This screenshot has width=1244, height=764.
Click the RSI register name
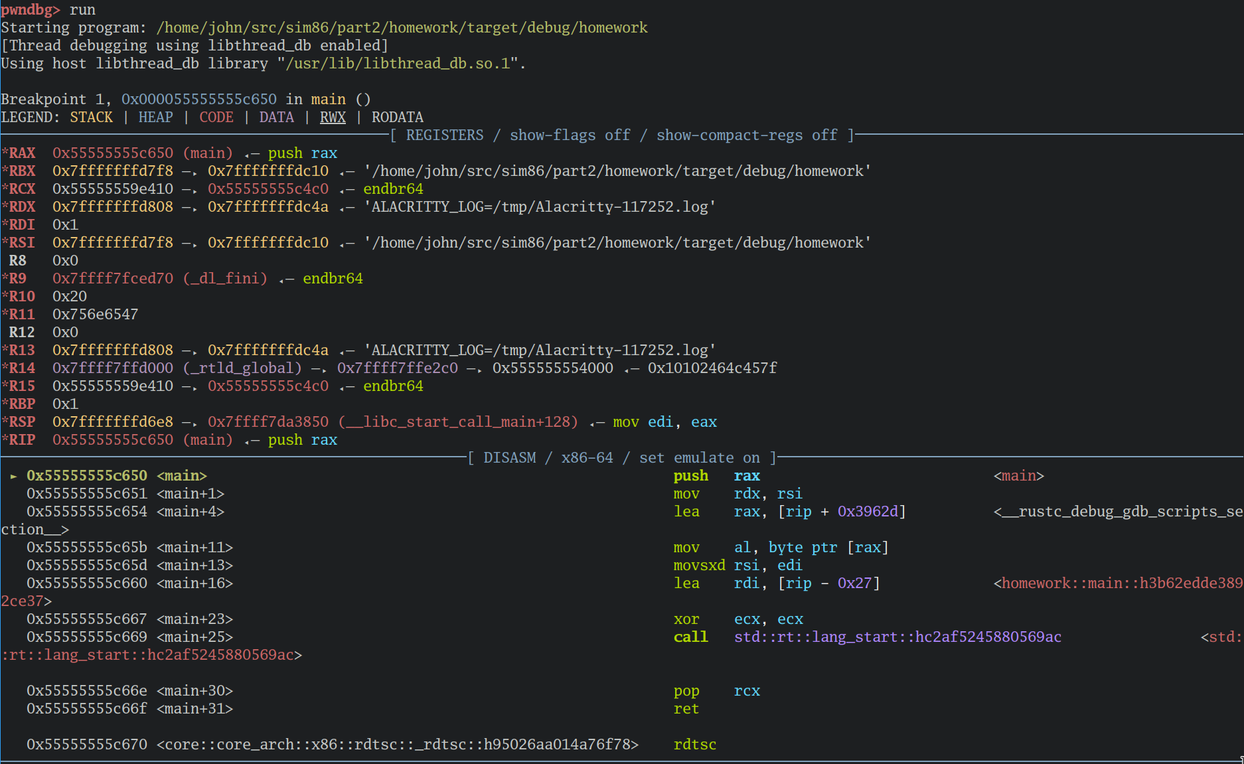pos(22,242)
